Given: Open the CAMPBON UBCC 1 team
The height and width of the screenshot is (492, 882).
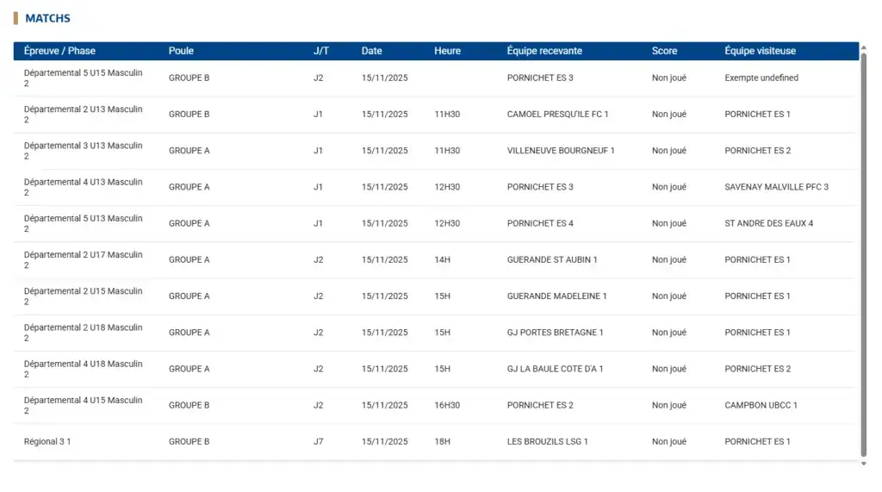Looking at the screenshot, I should [761, 405].
